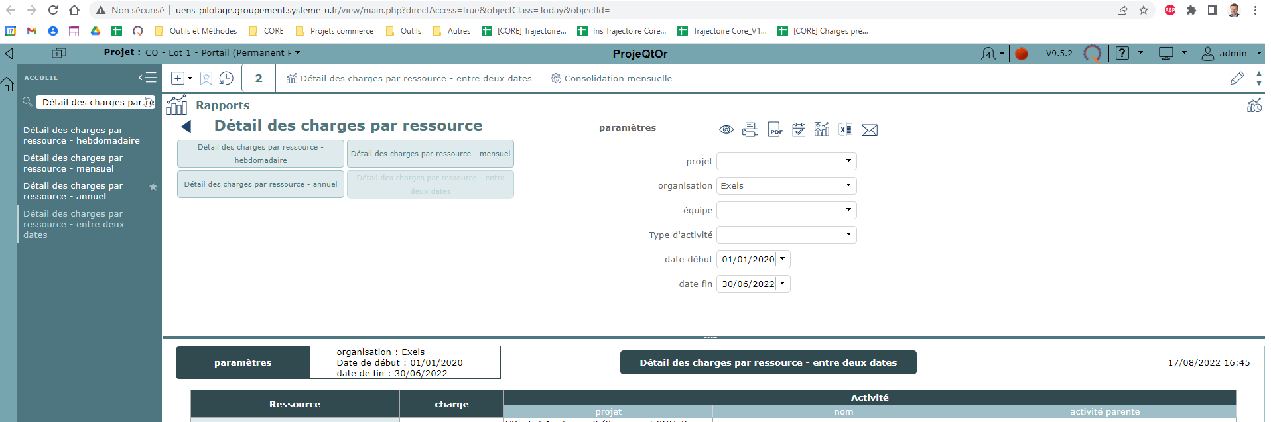1271x422 pixels.
Task: Open the projet dropdown
Action: tap(848, 161)
